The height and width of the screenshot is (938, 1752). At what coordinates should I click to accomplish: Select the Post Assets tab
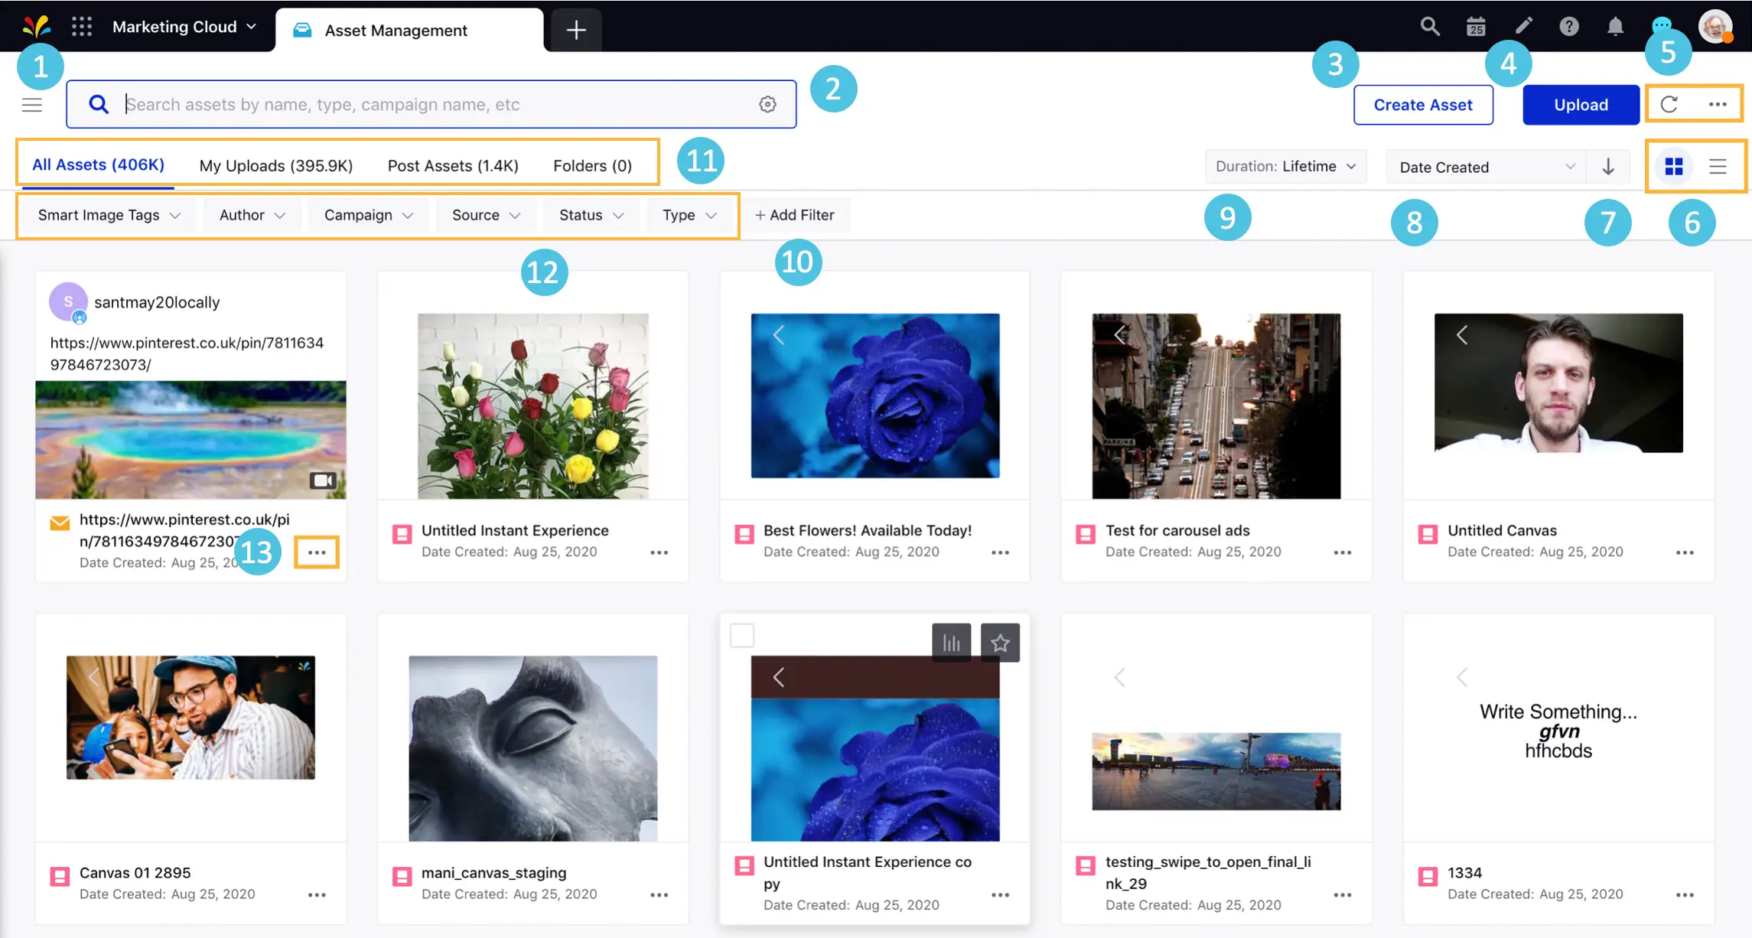pos(452,165)
